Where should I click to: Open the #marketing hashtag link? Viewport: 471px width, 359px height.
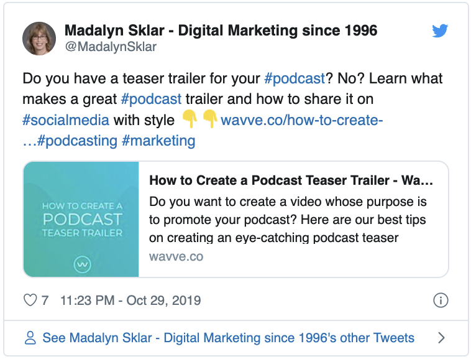coord(158,141)
